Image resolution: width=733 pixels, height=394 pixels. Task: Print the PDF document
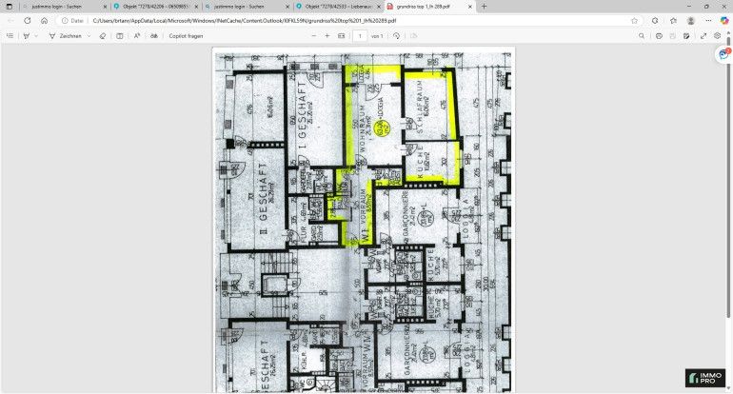[658, 35]
